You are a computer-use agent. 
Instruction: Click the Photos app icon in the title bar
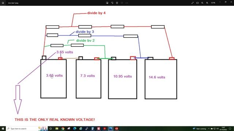coord(3,3)
